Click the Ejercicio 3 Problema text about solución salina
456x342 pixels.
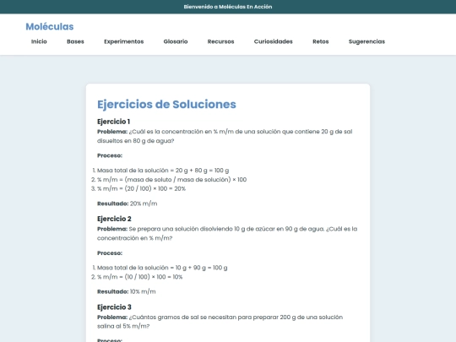coord(220,322)
